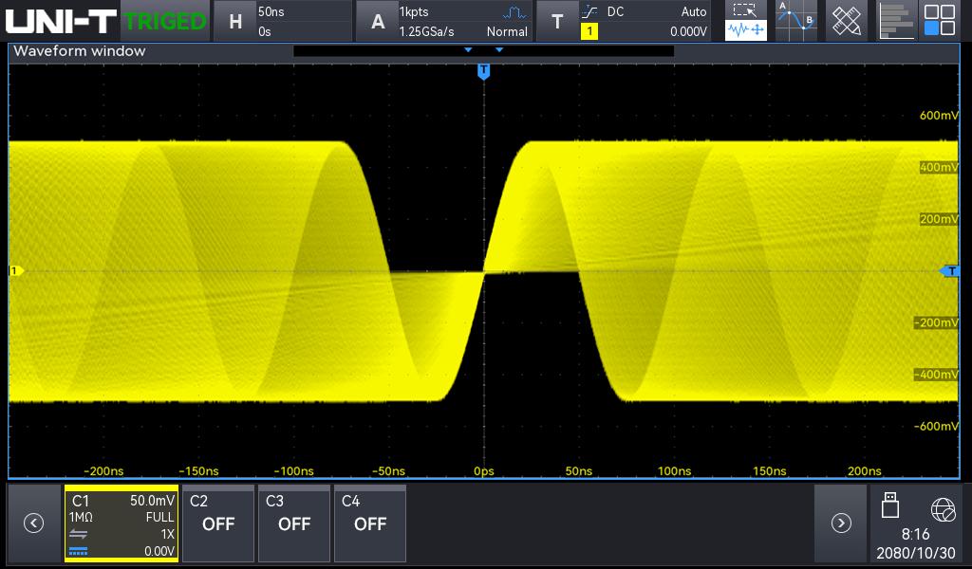This screenshot has height=569, width=972.
Task: Click the TRIGED run status indicator
Action: (165, 21)
